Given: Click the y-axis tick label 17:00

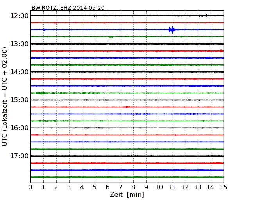Looking at the screenshot, I should pyautogui.click(x=20, y=156).
